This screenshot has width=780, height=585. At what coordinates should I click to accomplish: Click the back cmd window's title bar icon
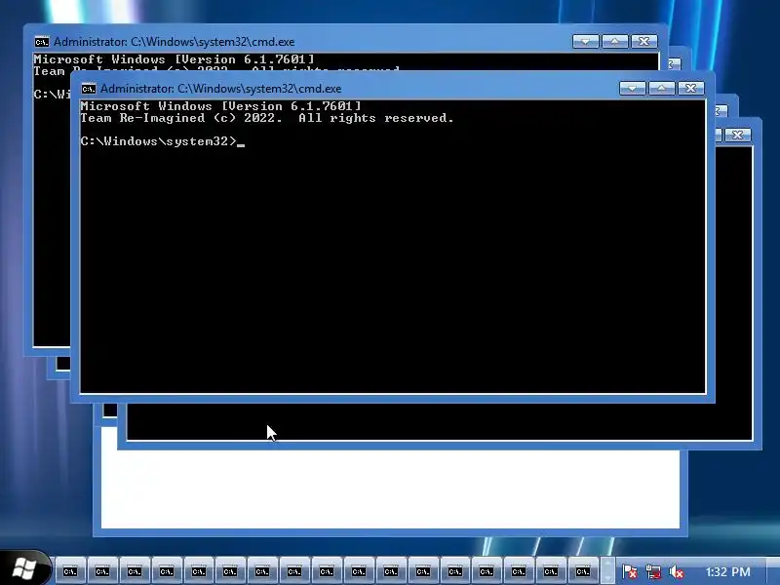tap(42, 42)
